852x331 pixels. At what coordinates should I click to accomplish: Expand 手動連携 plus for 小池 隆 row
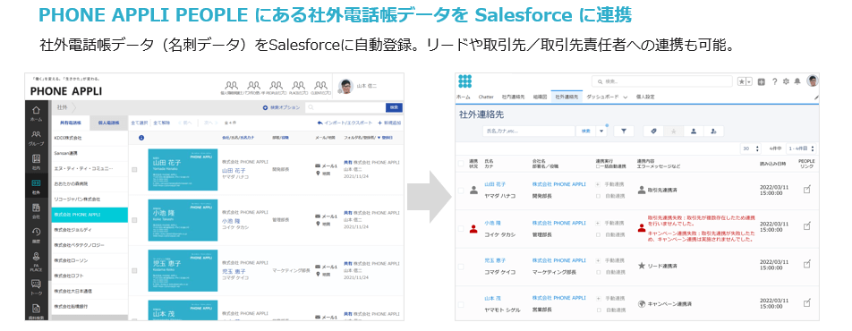point(598,223)
